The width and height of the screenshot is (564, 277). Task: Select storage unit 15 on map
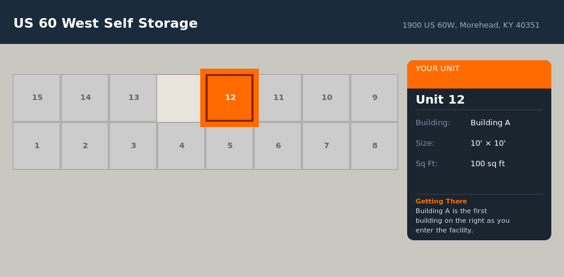click(37, 98)
